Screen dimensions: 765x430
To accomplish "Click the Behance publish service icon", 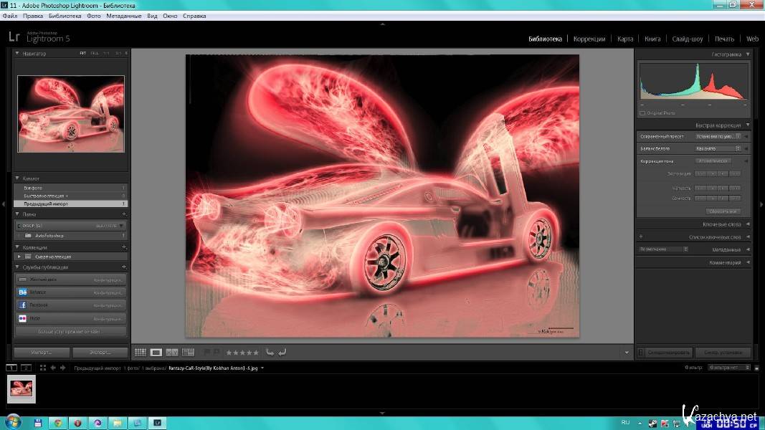I will [x=23, y=292].
